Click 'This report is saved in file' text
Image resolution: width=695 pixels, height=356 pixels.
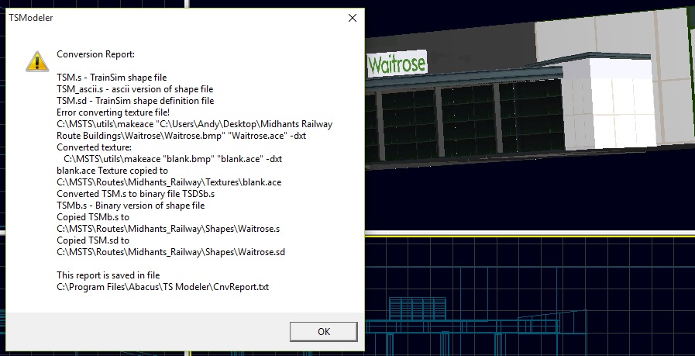(x=108, y=275)
